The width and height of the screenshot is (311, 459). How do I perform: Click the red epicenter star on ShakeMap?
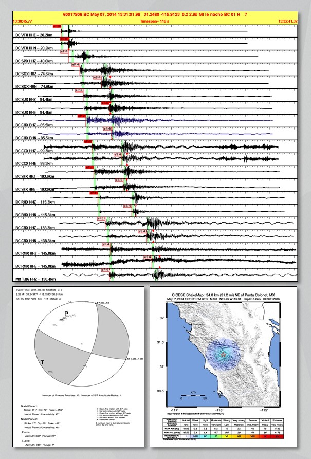click(223, 355)
